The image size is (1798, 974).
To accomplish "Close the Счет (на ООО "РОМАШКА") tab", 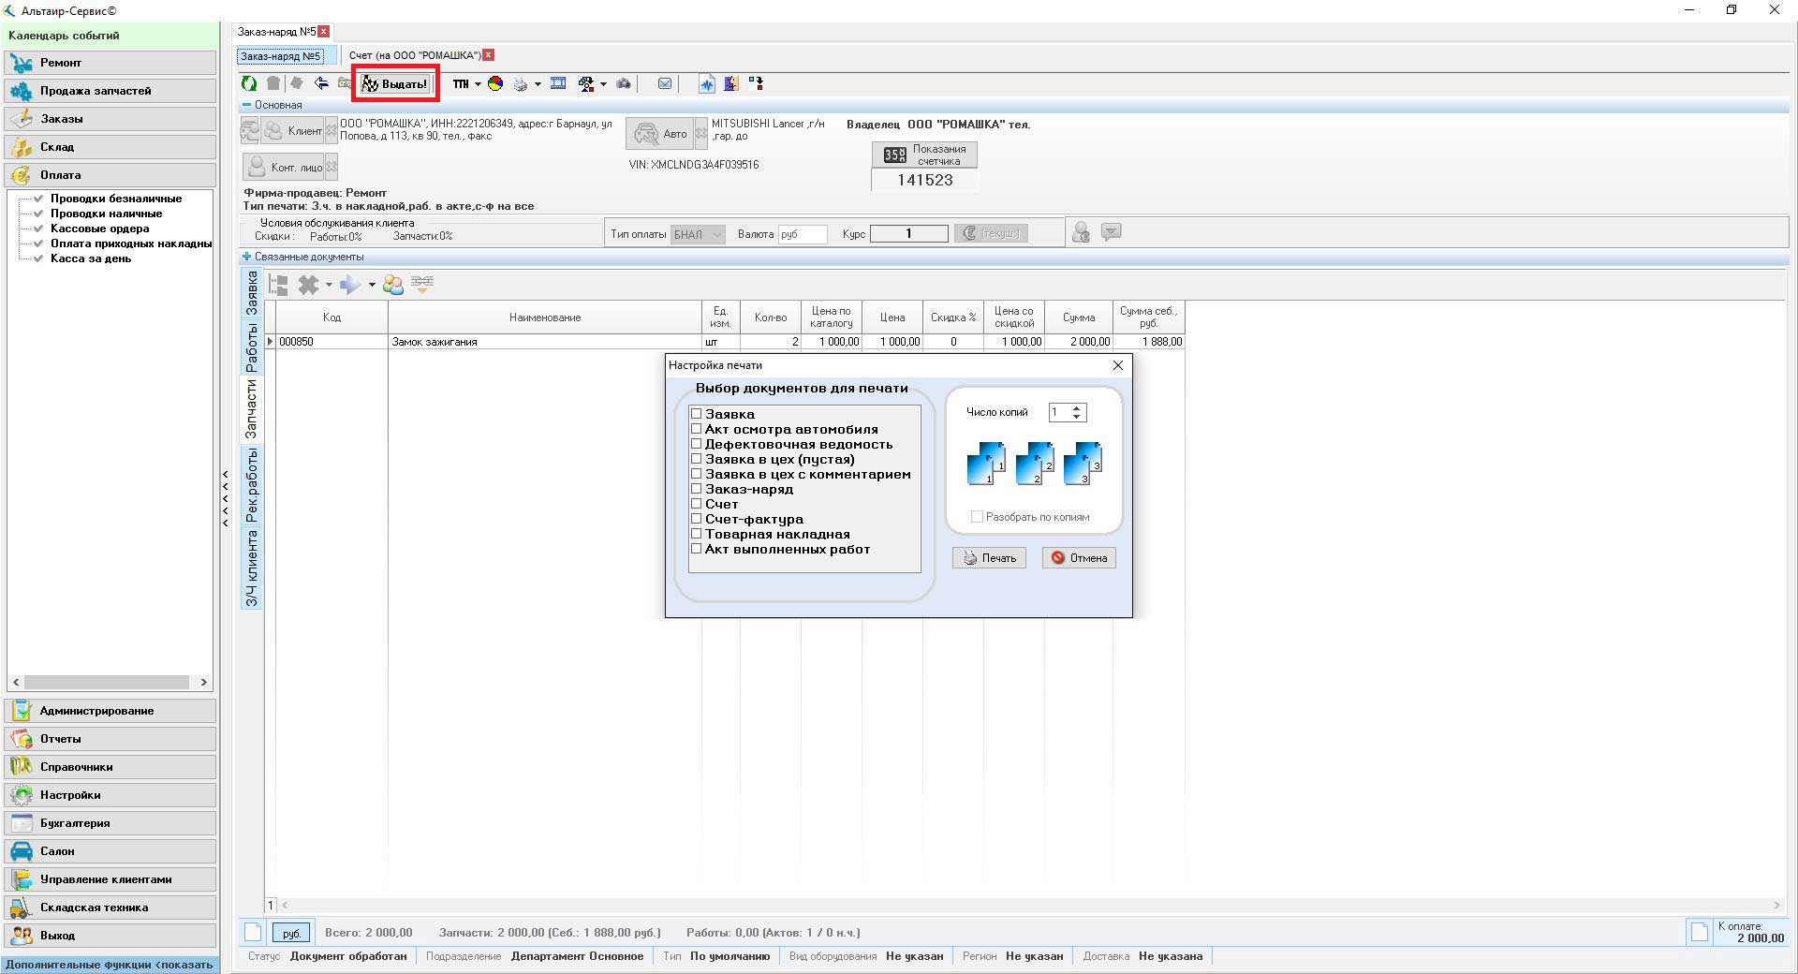I will click(489, 55).
